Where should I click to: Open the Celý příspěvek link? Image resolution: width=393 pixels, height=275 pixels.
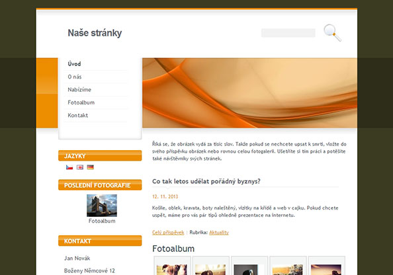[168, 233]
